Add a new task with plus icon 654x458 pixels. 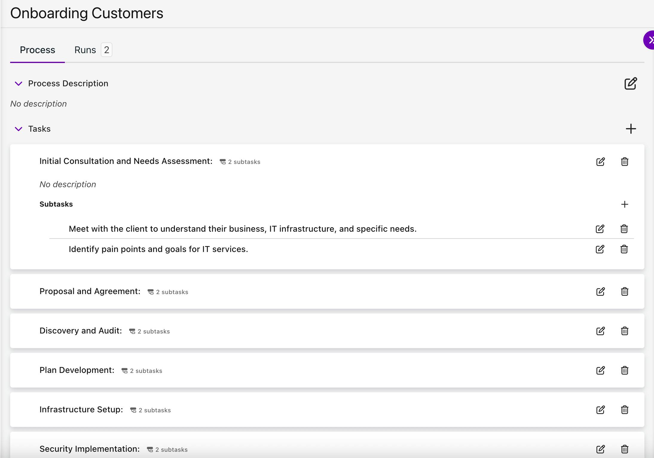(x=631, y=129)
